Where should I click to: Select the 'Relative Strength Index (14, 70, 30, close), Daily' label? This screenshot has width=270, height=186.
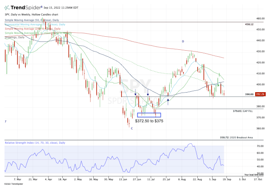pos(35,143)
